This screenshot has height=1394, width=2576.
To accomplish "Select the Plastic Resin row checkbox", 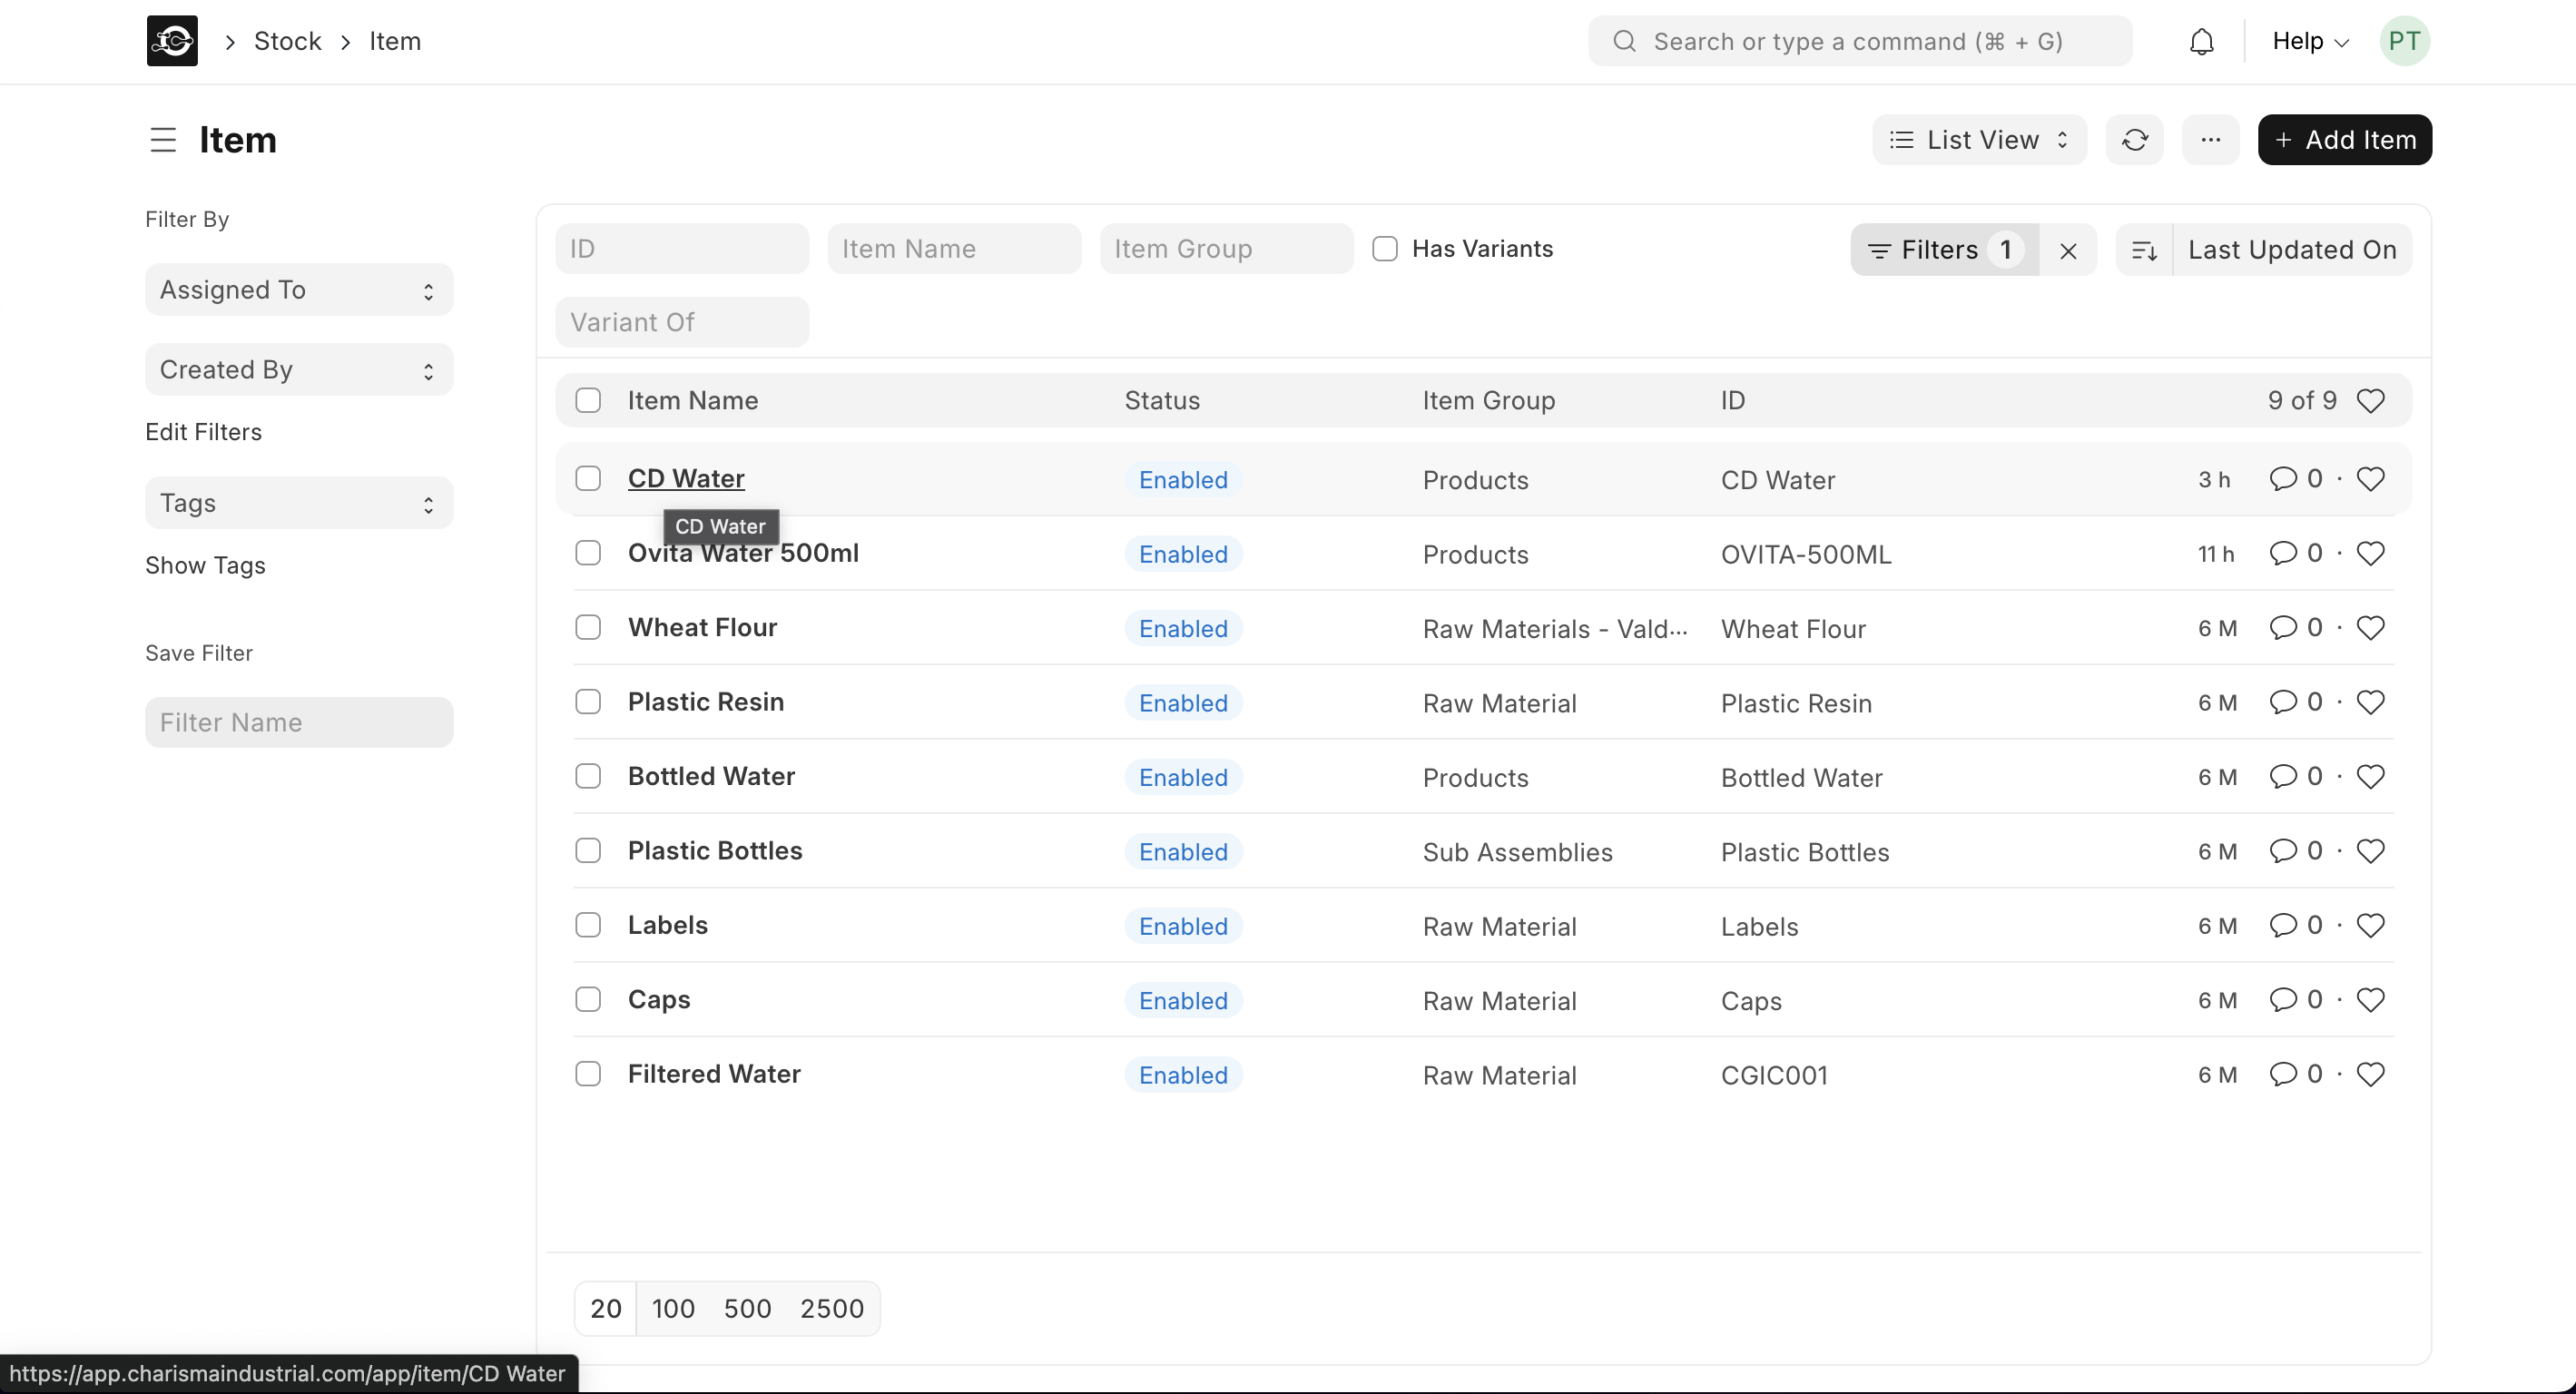I will click(x=588, y=702).
